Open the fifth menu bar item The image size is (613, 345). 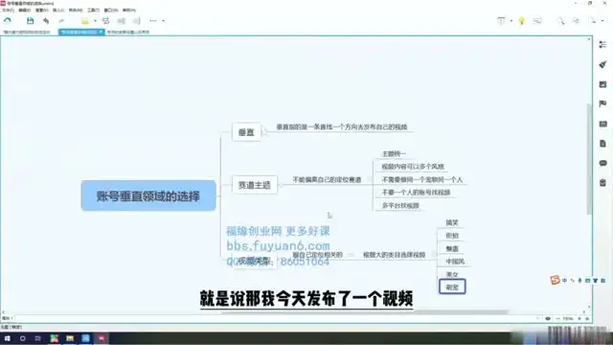click(x=76, y=11)
